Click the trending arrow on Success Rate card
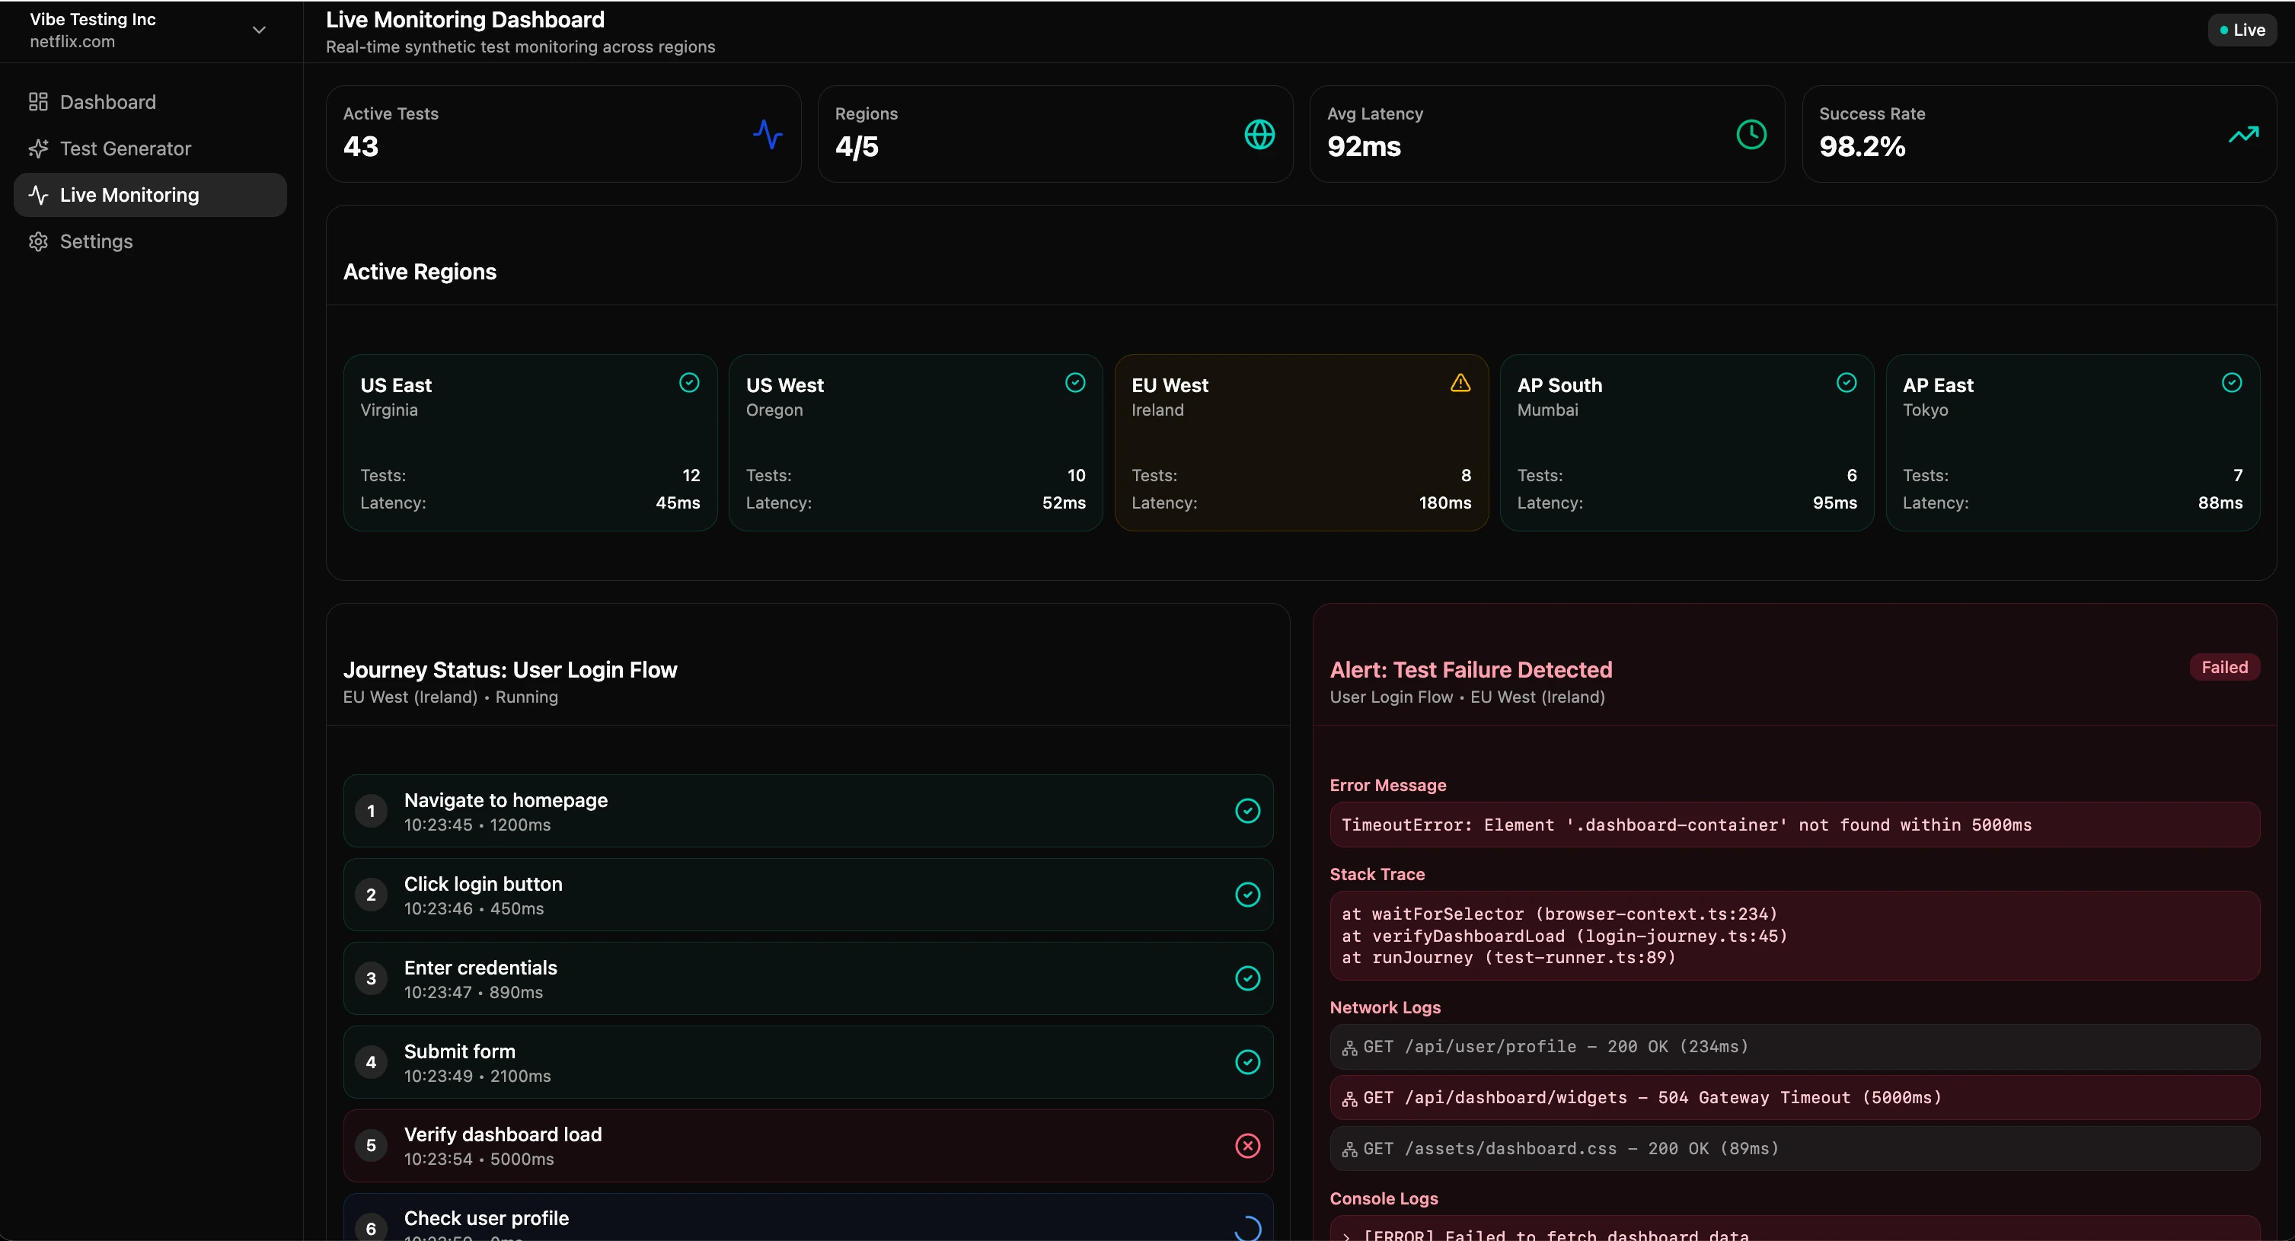 tap(2243, 135)
